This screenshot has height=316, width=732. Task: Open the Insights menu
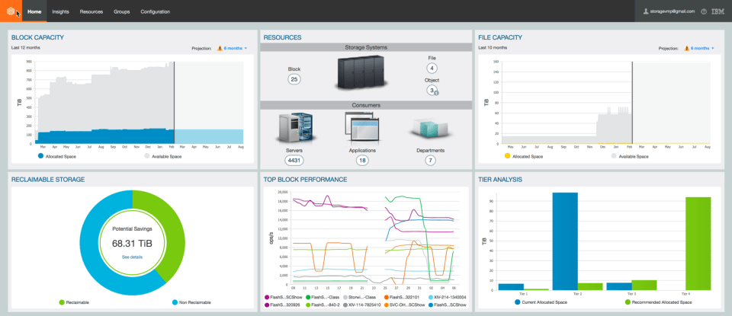click(60, 11)
